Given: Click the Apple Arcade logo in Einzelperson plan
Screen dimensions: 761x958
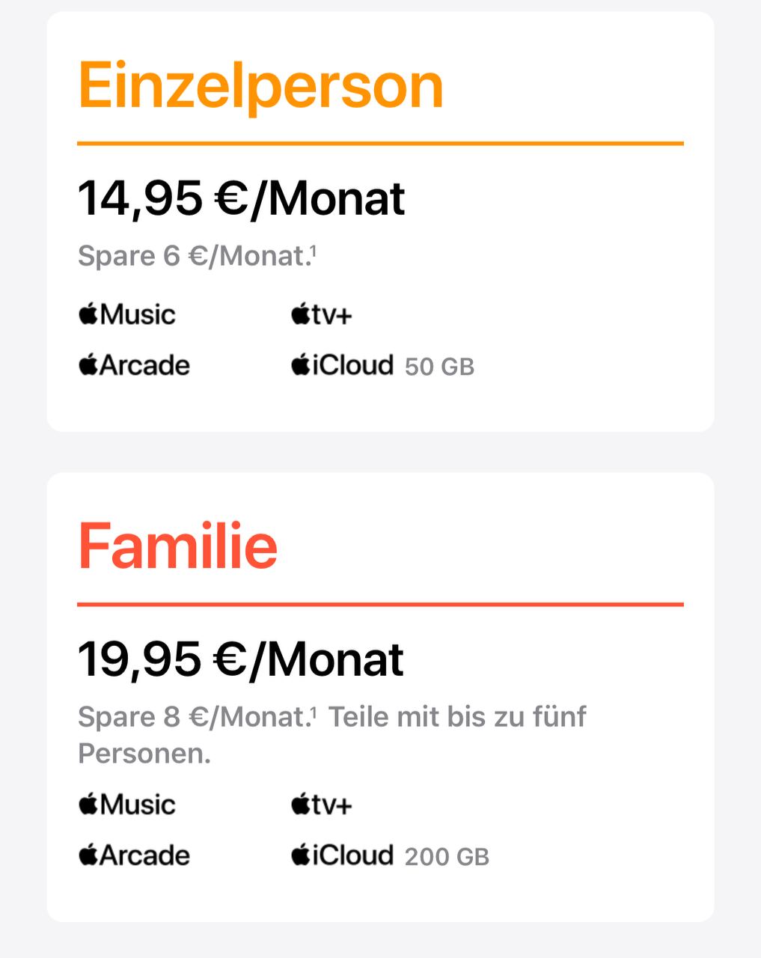Looking at the screenshot, I should click(x=134, y=365).
